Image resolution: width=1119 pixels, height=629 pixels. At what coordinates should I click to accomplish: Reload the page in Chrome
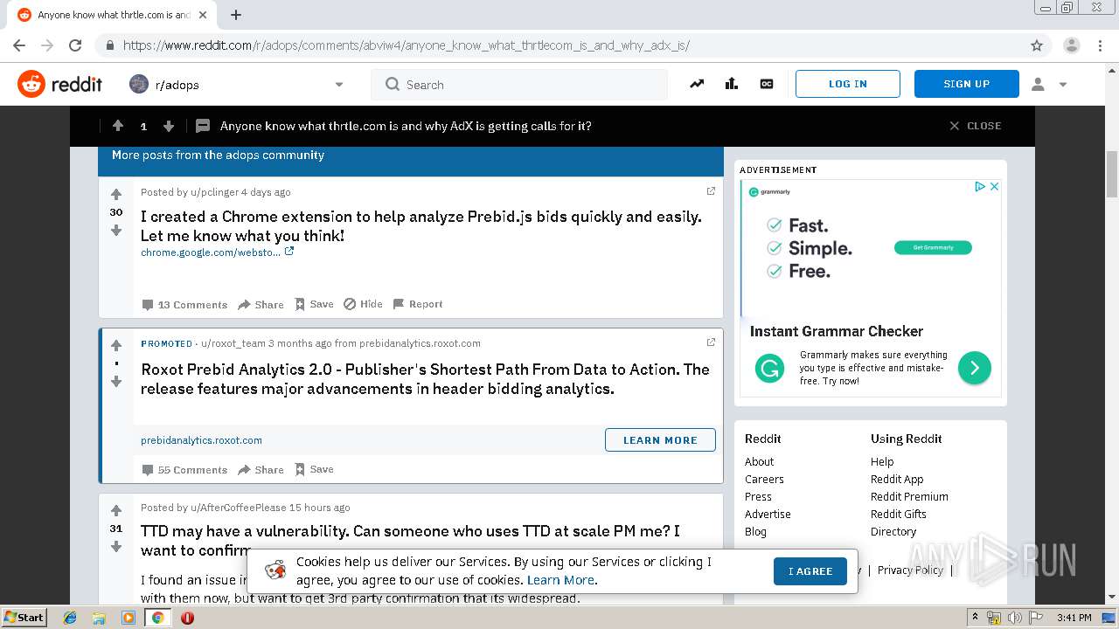(x=75, y=45)
